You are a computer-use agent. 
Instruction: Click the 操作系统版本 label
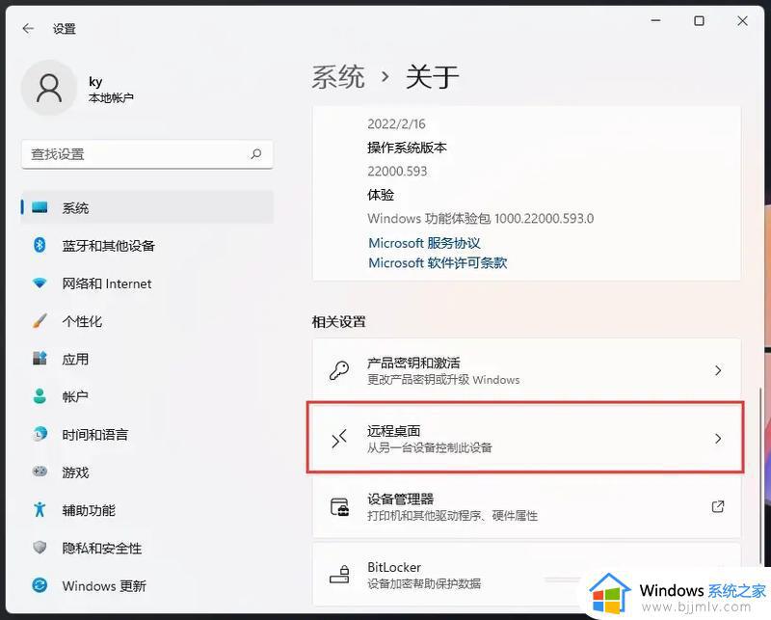click(407, 148)
